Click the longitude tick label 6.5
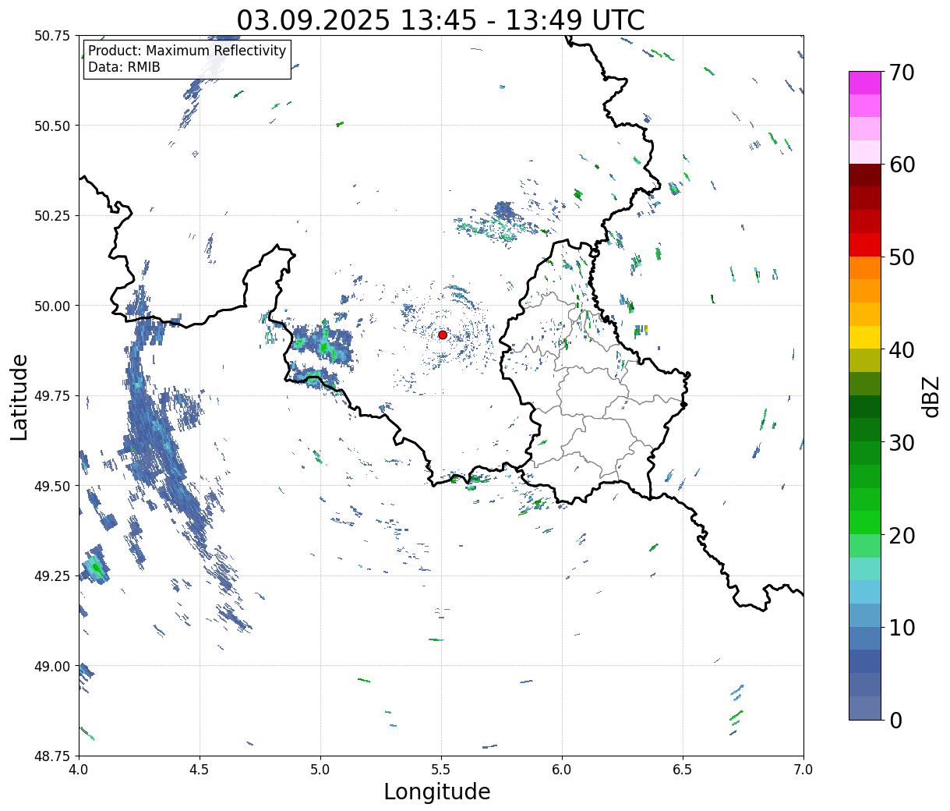The height and width of the screenshot is (811, 950). point(683,770)
